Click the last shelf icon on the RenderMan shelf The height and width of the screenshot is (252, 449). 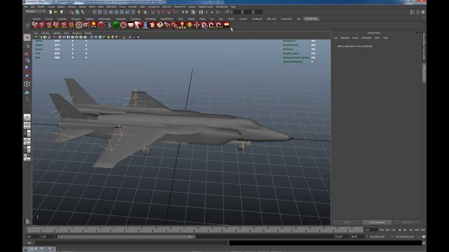pyautogui.click(x=226, y=25)
